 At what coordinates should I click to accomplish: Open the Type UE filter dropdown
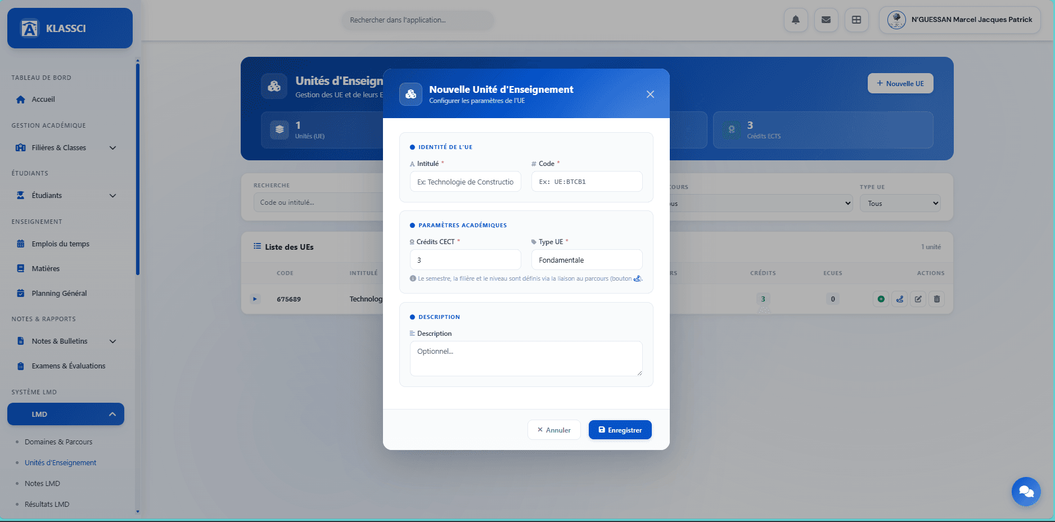(x=900, y=204)
